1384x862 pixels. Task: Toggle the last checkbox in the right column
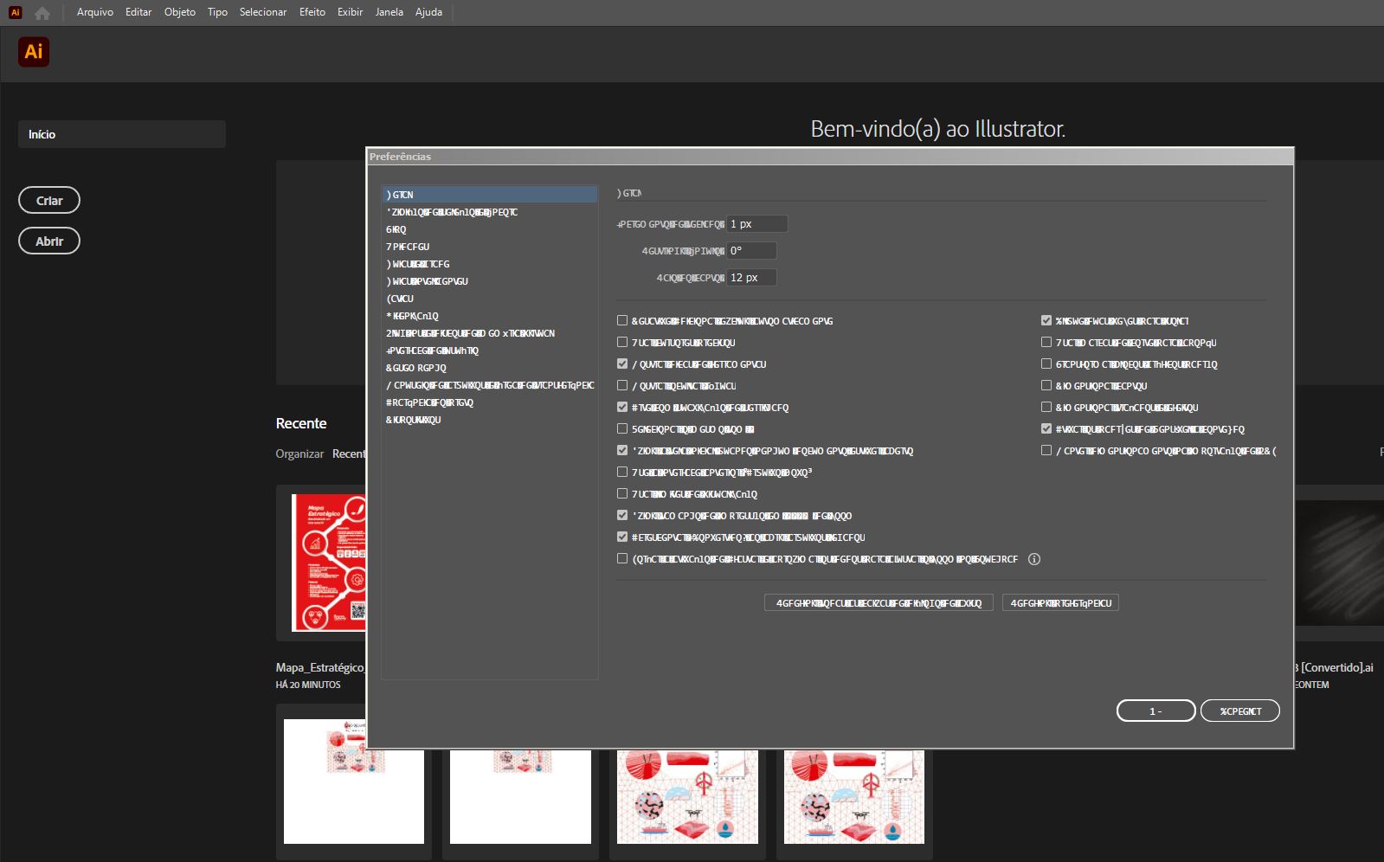click(x=1046, y=451)
